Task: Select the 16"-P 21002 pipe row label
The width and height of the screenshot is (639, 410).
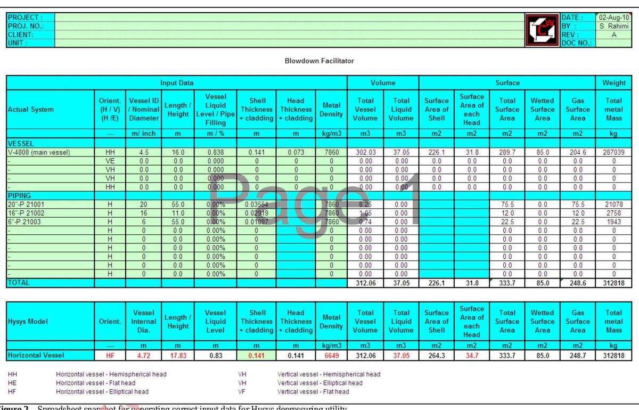Action: tap(51, 213)
